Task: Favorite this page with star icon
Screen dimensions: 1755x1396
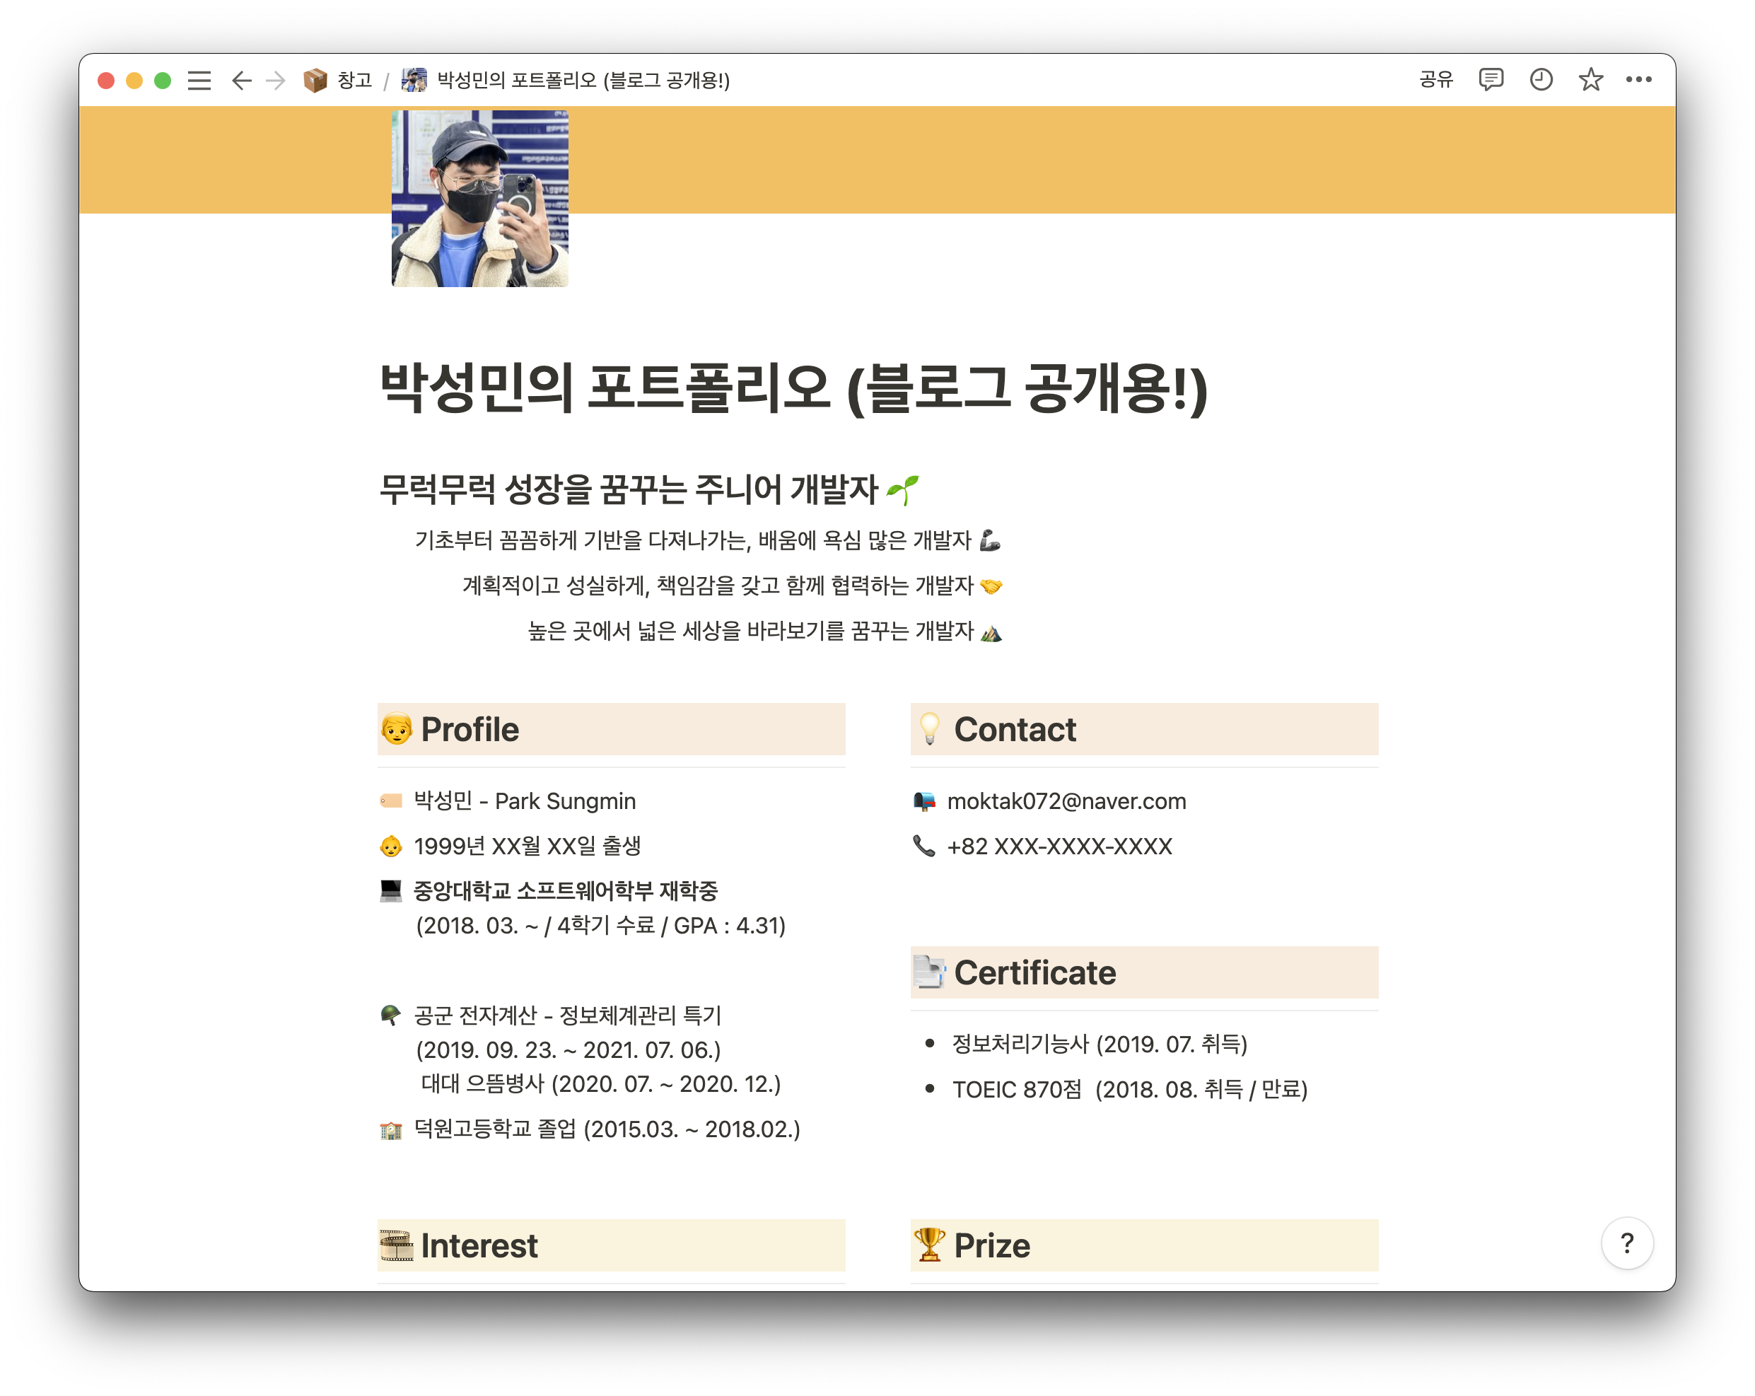Action: pyautogui.click(x=1590, y=80)
